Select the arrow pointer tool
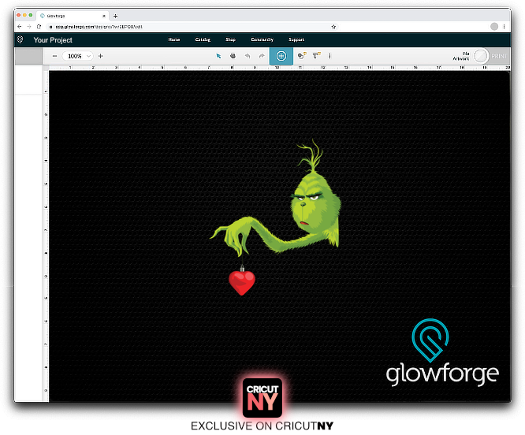Screen dimensions: 525x435 (218, 56)
